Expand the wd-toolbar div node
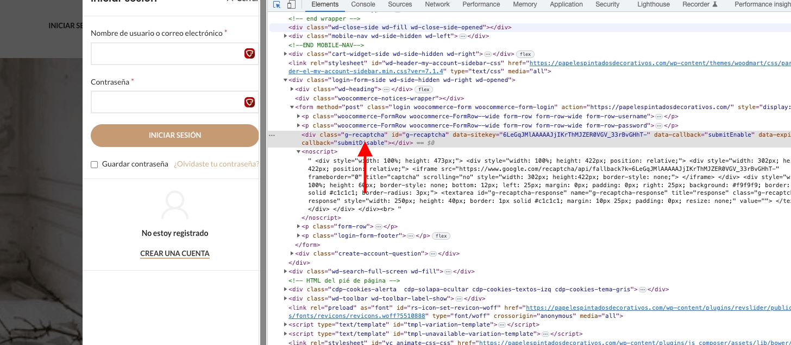791x345 pixels. (286, 298)
